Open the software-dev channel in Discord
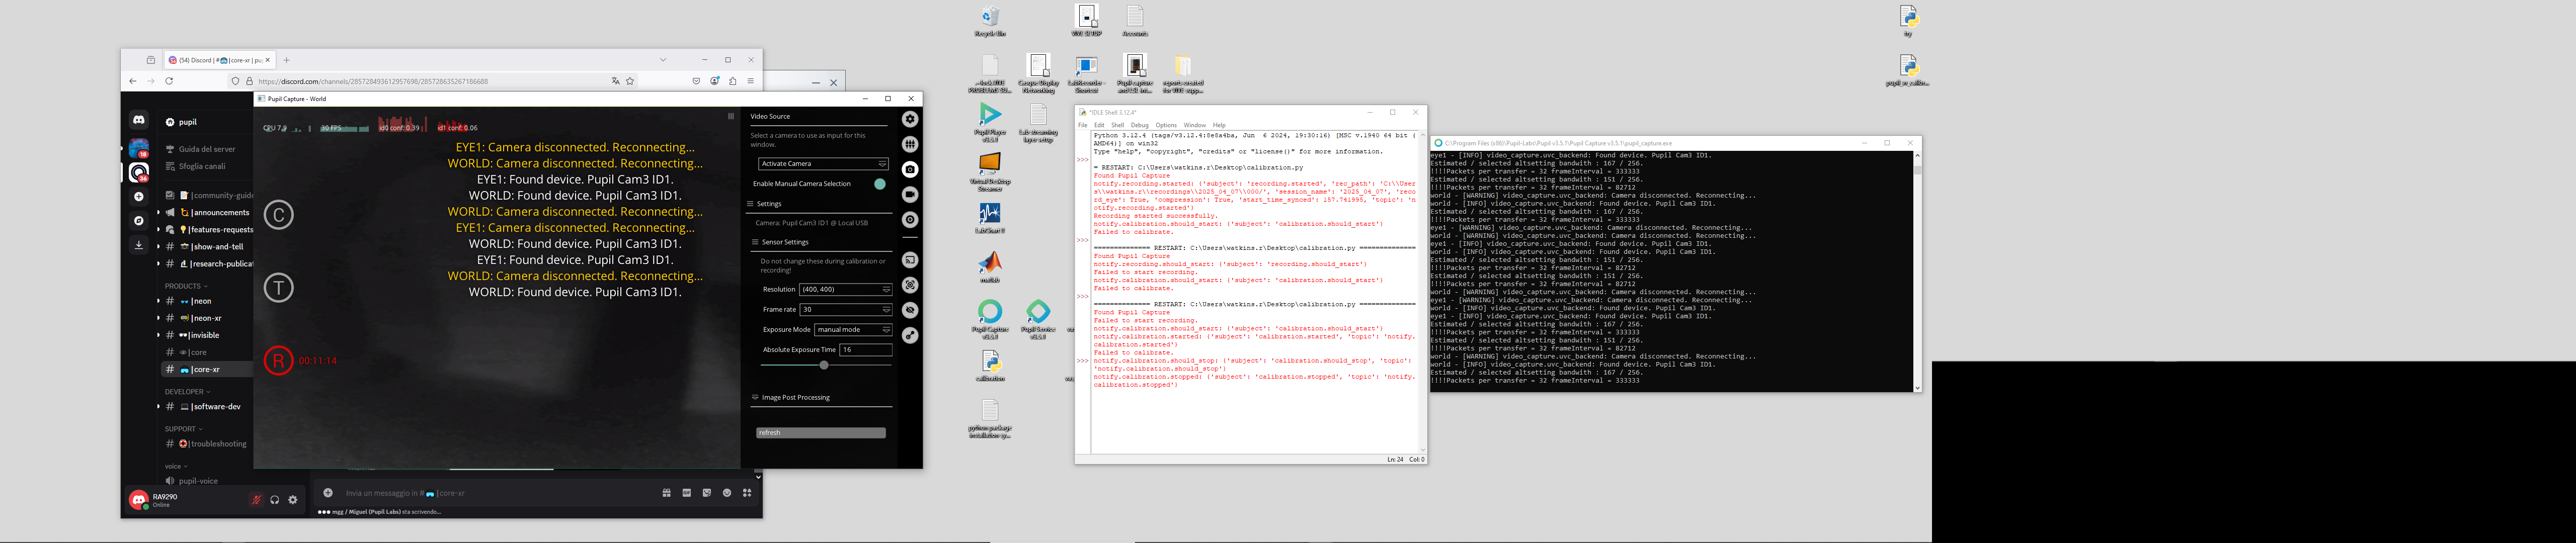 pyautogui.click(x=208, y=407)
